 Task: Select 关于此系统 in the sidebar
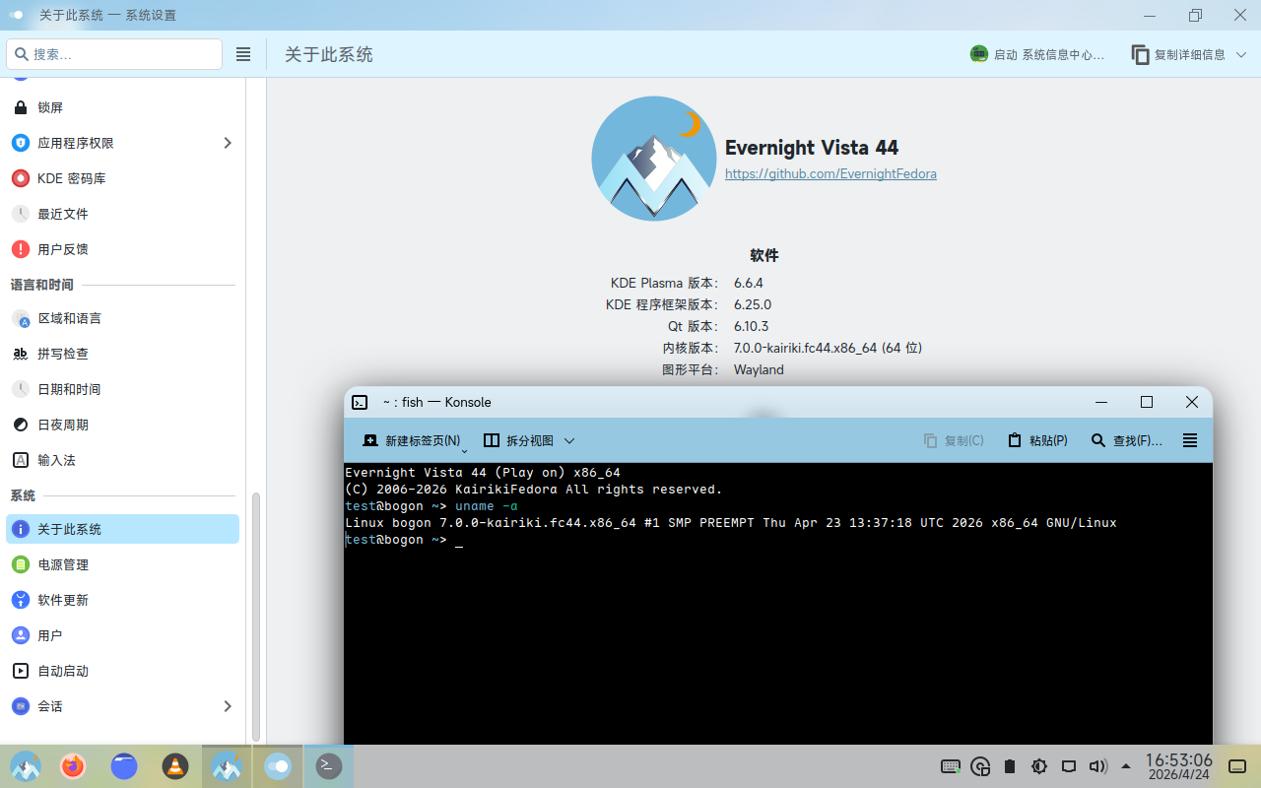pos(123,529)
